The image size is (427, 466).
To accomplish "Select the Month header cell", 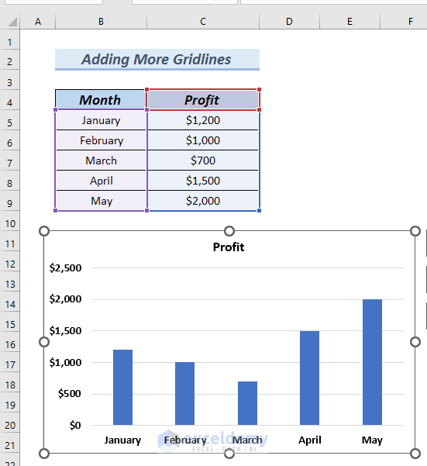I will (101, 99).
